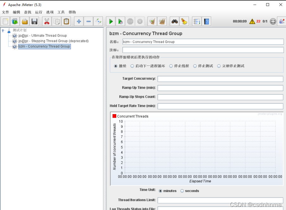Click the thread status circle icon
Screen dimensions: 286x210
(x=273, y=22)
